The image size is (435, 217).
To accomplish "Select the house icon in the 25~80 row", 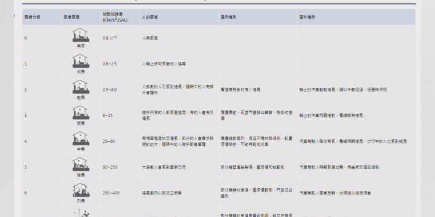I will (81, 138).
